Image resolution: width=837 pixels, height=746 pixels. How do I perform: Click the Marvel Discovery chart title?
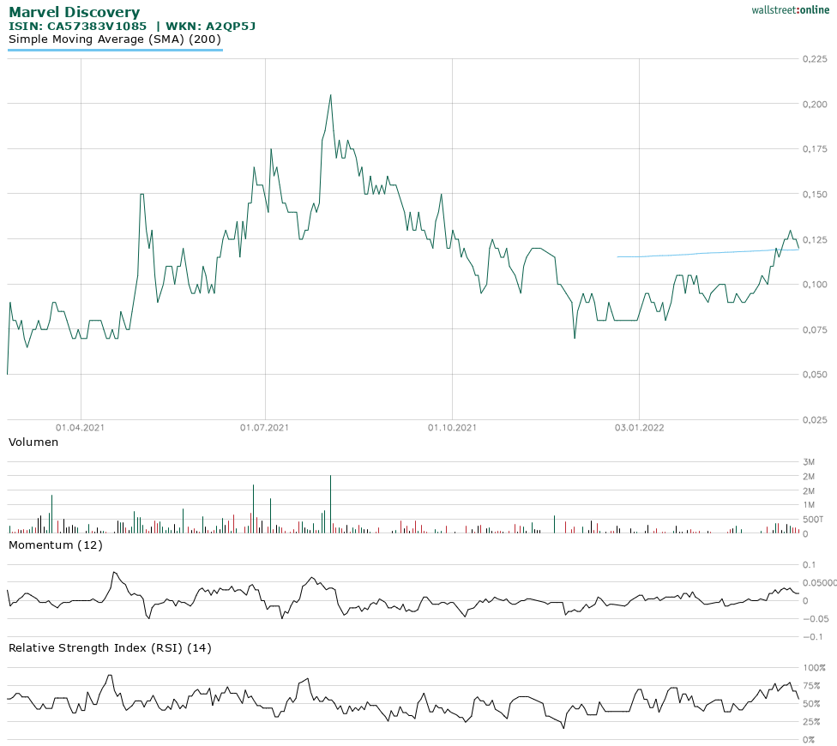pos(75,12)
